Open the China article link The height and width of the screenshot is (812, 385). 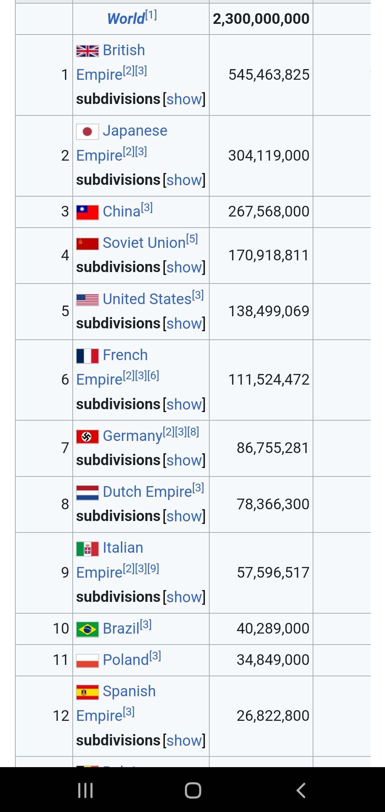122,212
